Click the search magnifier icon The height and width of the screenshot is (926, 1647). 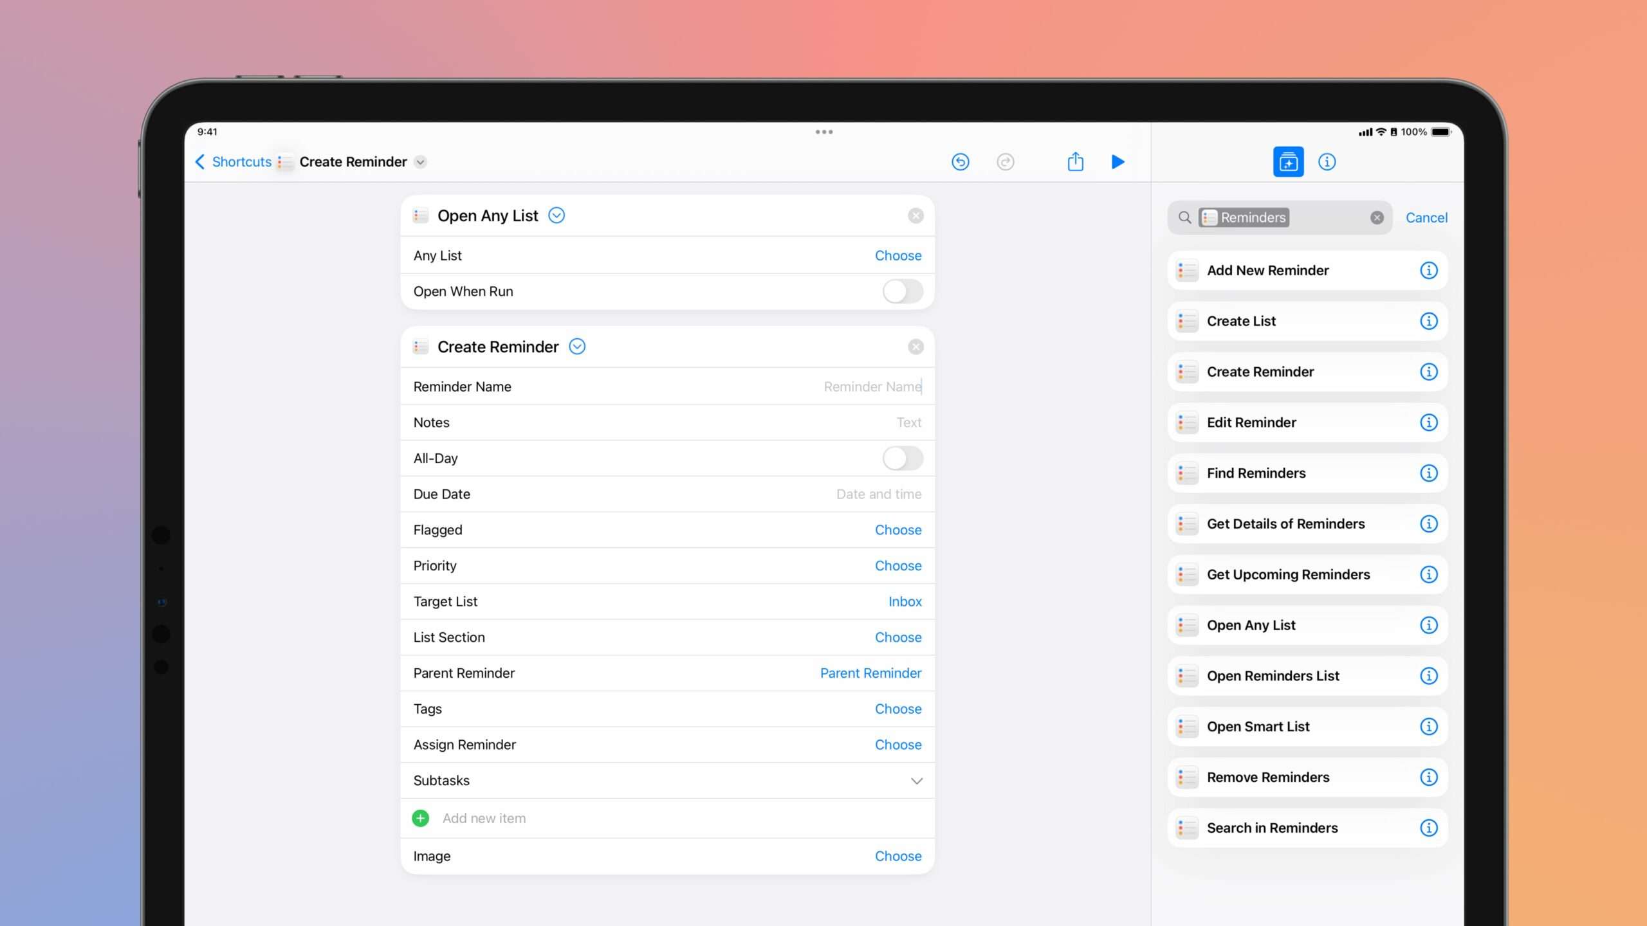coord(1184,217)
